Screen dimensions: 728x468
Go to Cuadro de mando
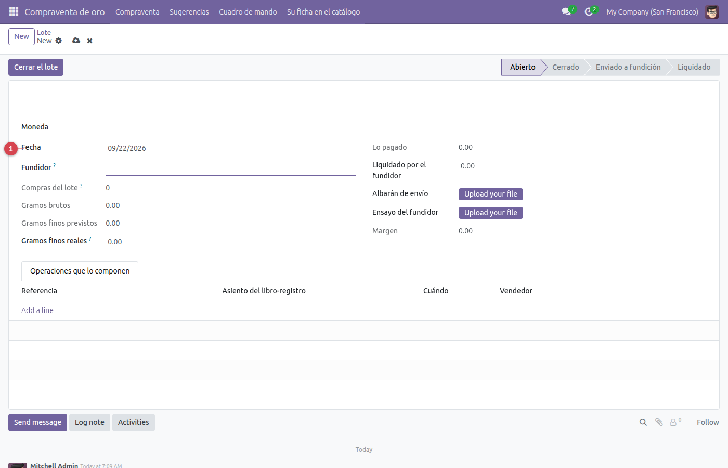(x=248, y=11)
